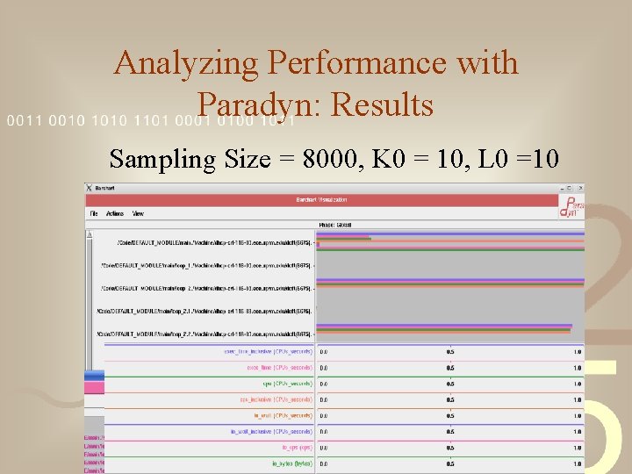Minimize the Barchart window

(x=563, y=188)
